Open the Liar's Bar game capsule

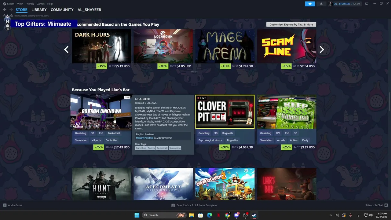coord(287,184)
